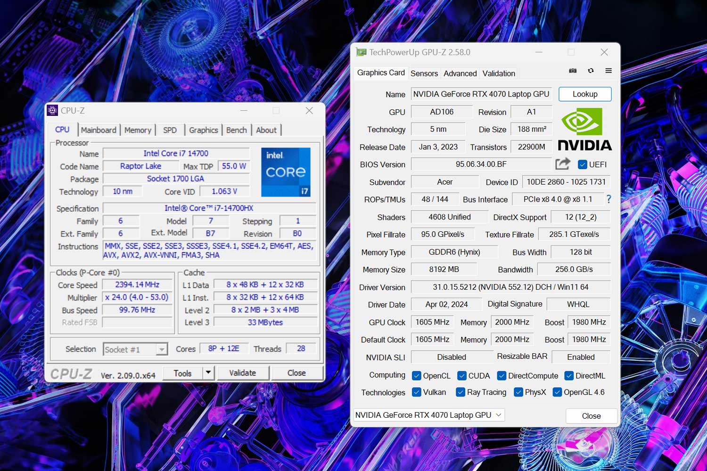
Task: Click the CPU Name field Intel Core i7 14700
Action: 176,154
